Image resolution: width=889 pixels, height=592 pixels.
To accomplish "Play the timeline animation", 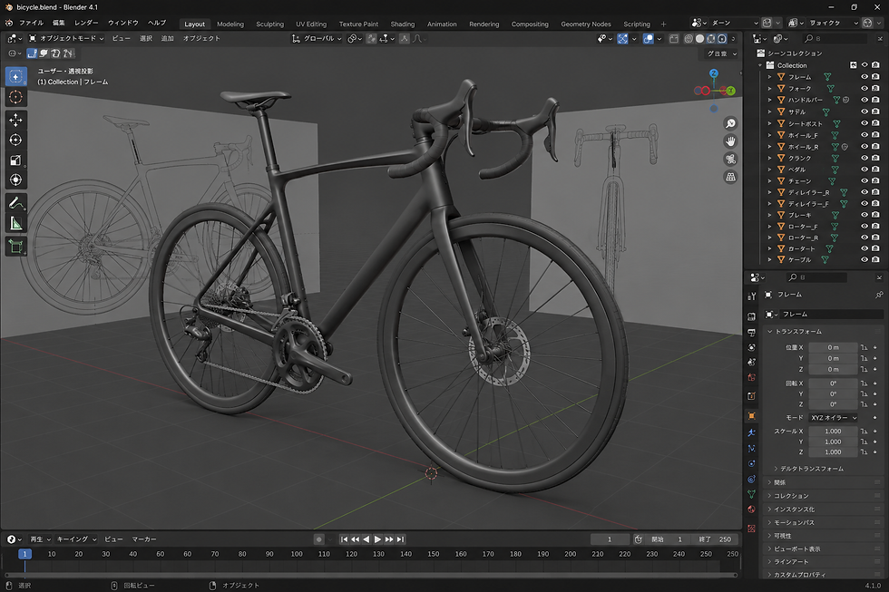I will tap(377, 539).
